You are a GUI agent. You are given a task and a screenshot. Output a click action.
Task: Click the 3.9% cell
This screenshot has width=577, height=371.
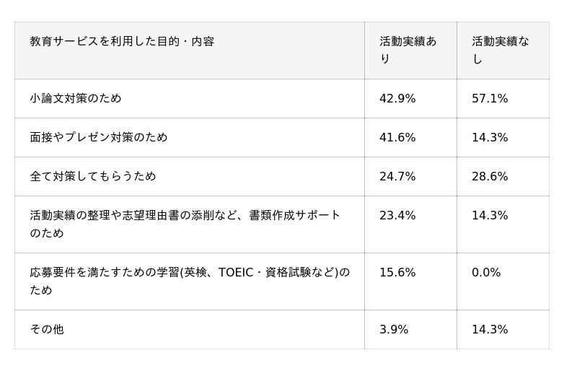click(394, 330)
